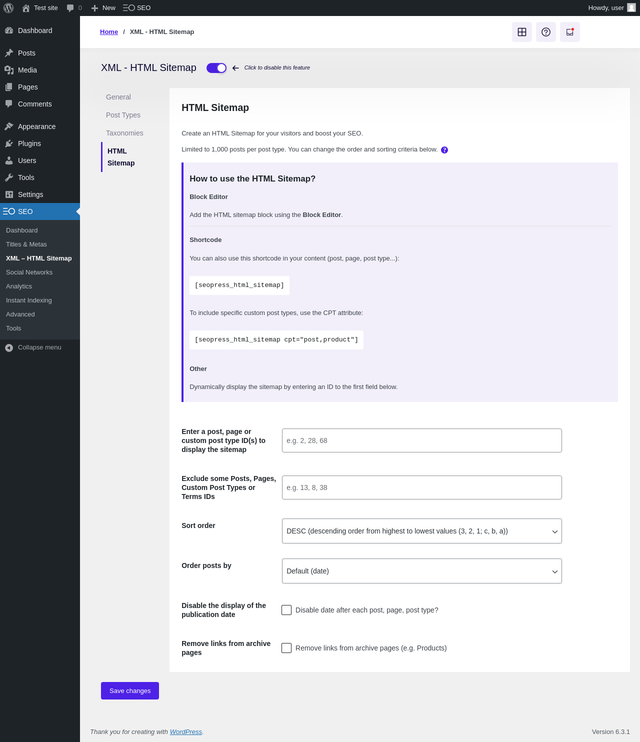Open the SEO admin bar item
Viewport: 640px width, 742px height.
(136, 8)
